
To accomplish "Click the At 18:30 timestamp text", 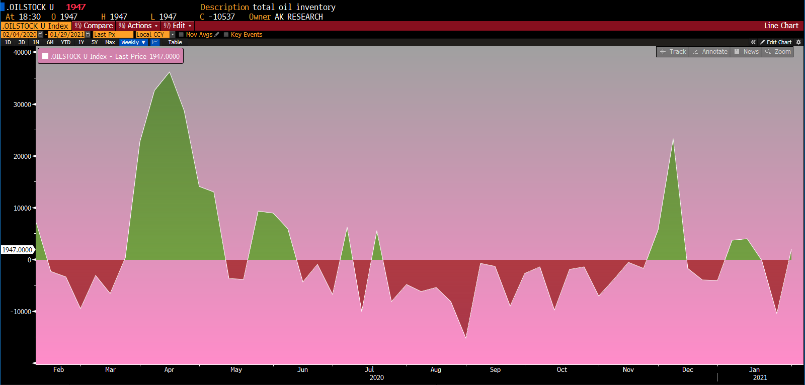I will [x=23, y=17].
